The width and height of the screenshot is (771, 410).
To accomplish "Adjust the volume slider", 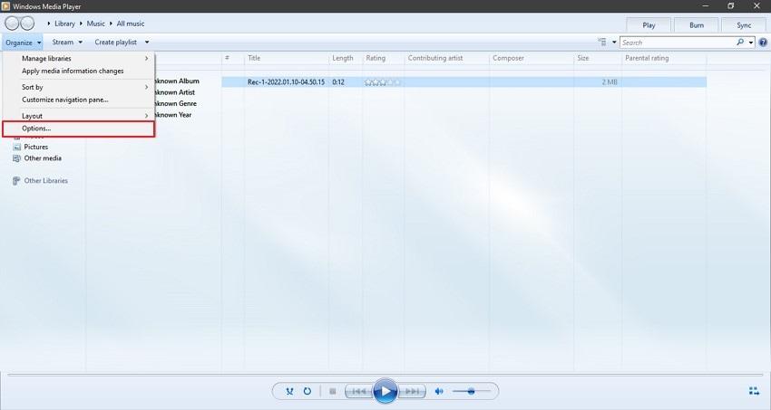I will click(x=471, y=391).
